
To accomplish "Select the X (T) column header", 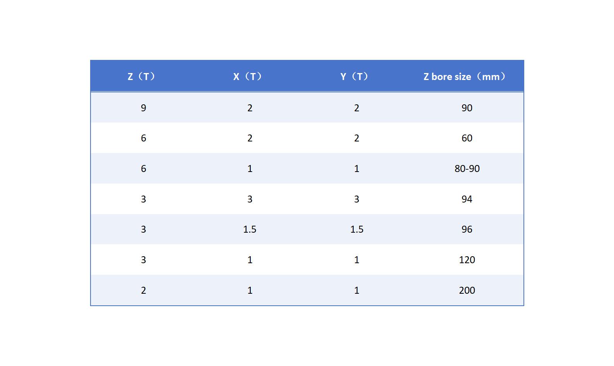I will coord(248,77).
